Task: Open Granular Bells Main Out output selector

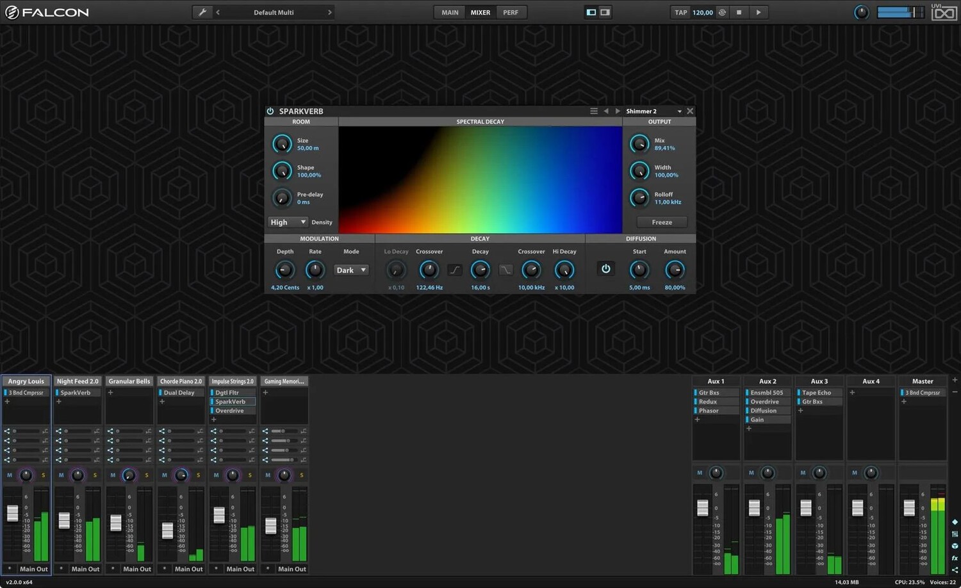Action: coord(137,569)
